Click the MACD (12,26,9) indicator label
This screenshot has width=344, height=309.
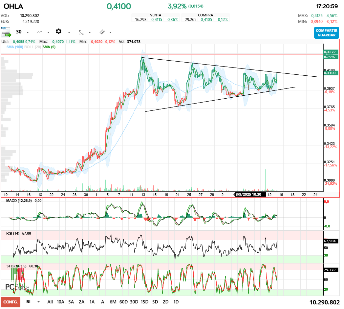coord(19,201)
